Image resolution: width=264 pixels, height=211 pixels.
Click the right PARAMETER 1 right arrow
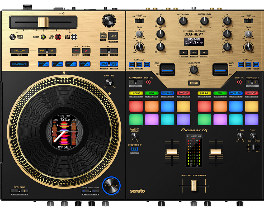pos(256,82)
